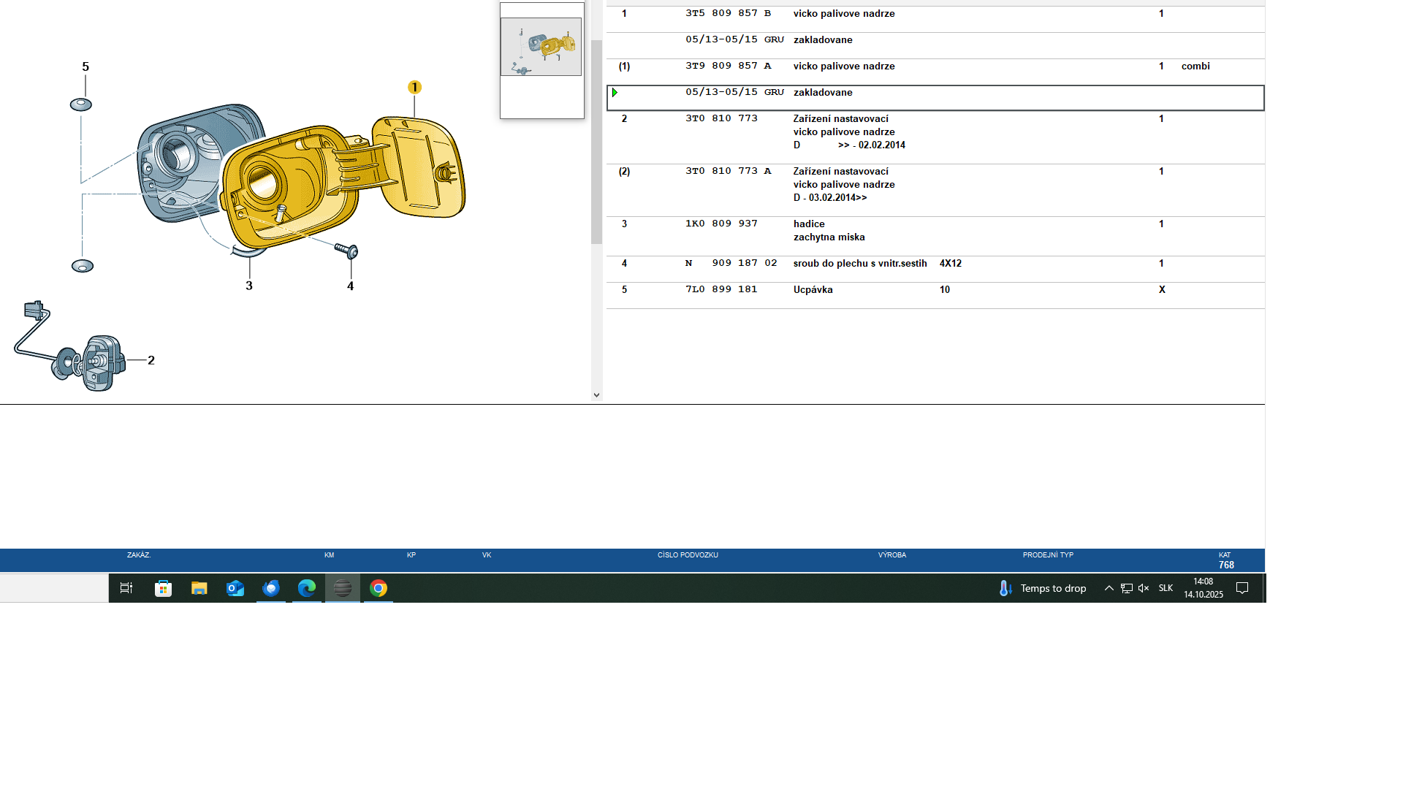1403x789 pixels.
Task: Click the taskbar search box
Action: 54,588
